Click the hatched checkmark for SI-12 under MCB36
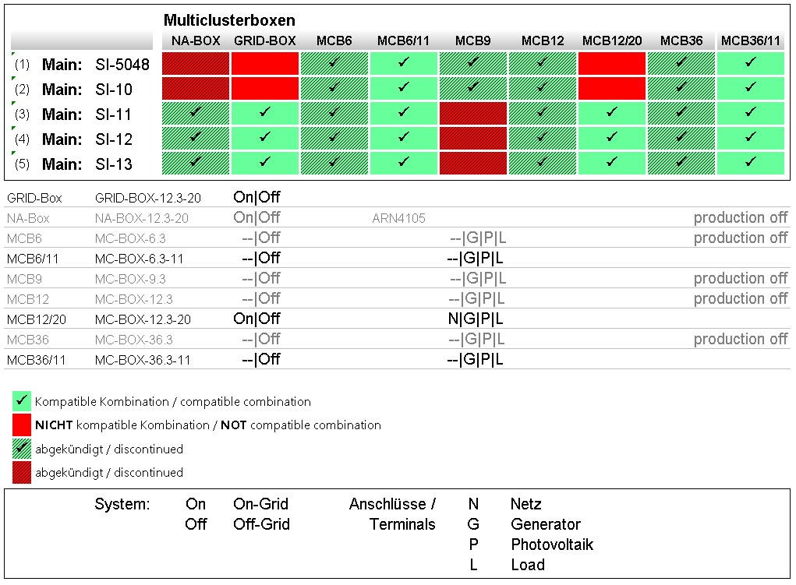796x585 pixels. coord(681,138)
